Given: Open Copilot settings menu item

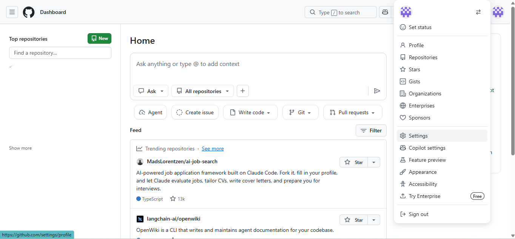Looking at the screenshot, I should [442, 148].
